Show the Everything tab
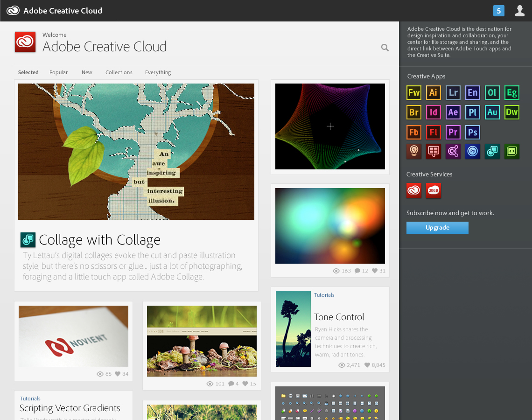532x420 pixels. 158,72
